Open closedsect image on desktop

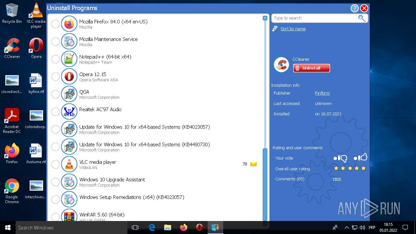pyautogui.click(x=12, y=84)
